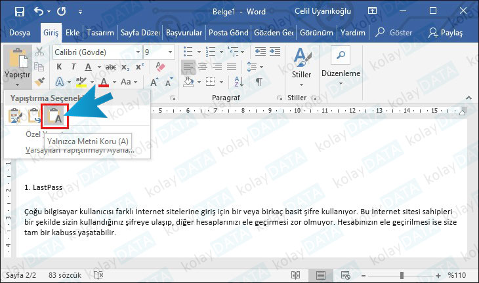This screenshot has width=479, height=283.
Task: Open the Düzenleme editing menu
Action: tap(341, 66)
